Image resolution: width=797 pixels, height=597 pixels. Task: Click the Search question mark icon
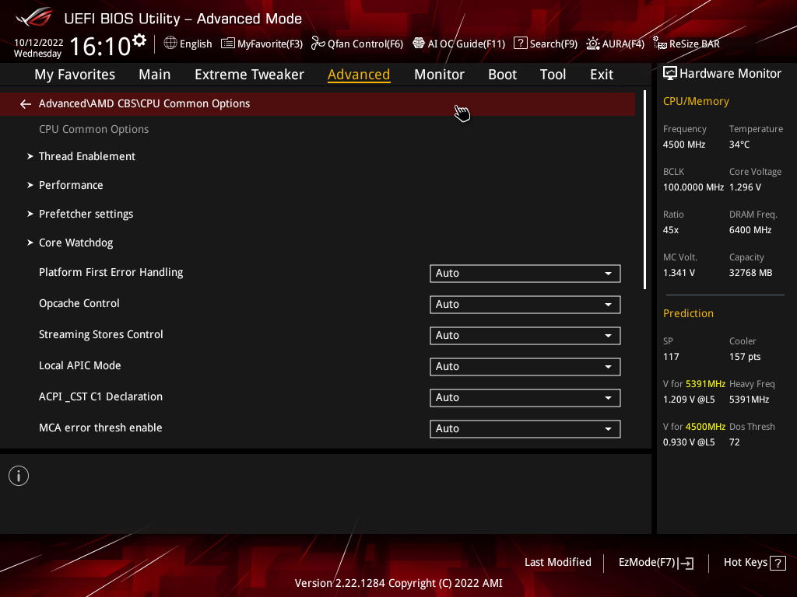click(521, 44)
